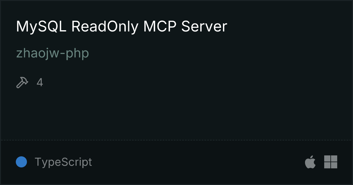Click the word ReadOnly in the title
Image resolution: width=353 pixels, height=185 pixels.
coord(105,27)
